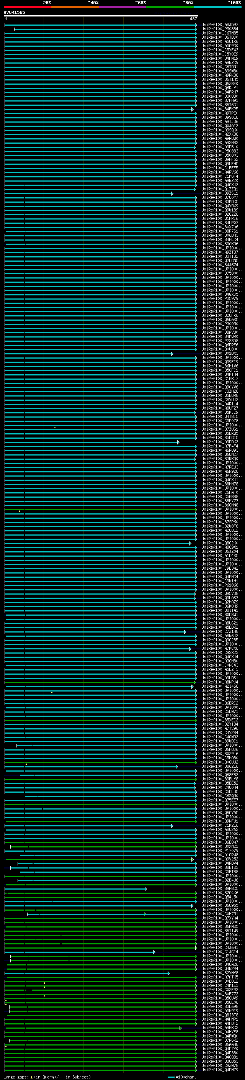The image size is (245, 1080).
Task: Select label UniRef100_Q4PMC4
Action: coord(220,577)
